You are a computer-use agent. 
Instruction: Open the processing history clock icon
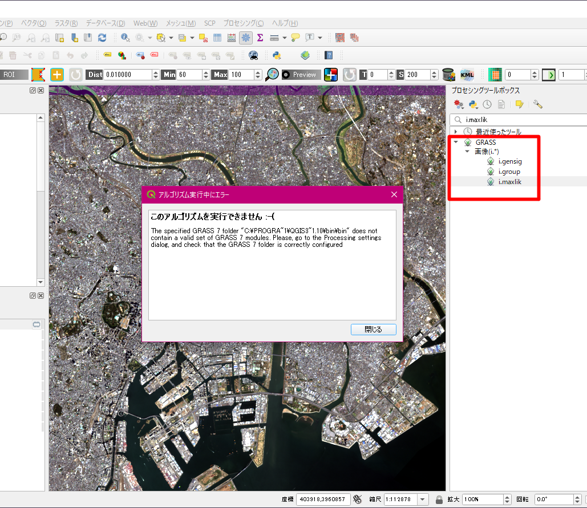pos(488,104)
